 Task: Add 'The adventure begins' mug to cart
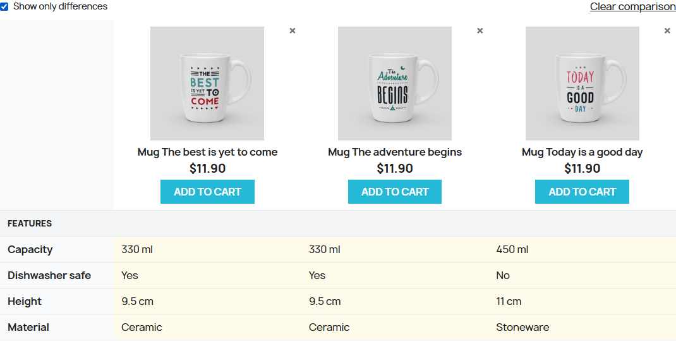click(395, 192)
